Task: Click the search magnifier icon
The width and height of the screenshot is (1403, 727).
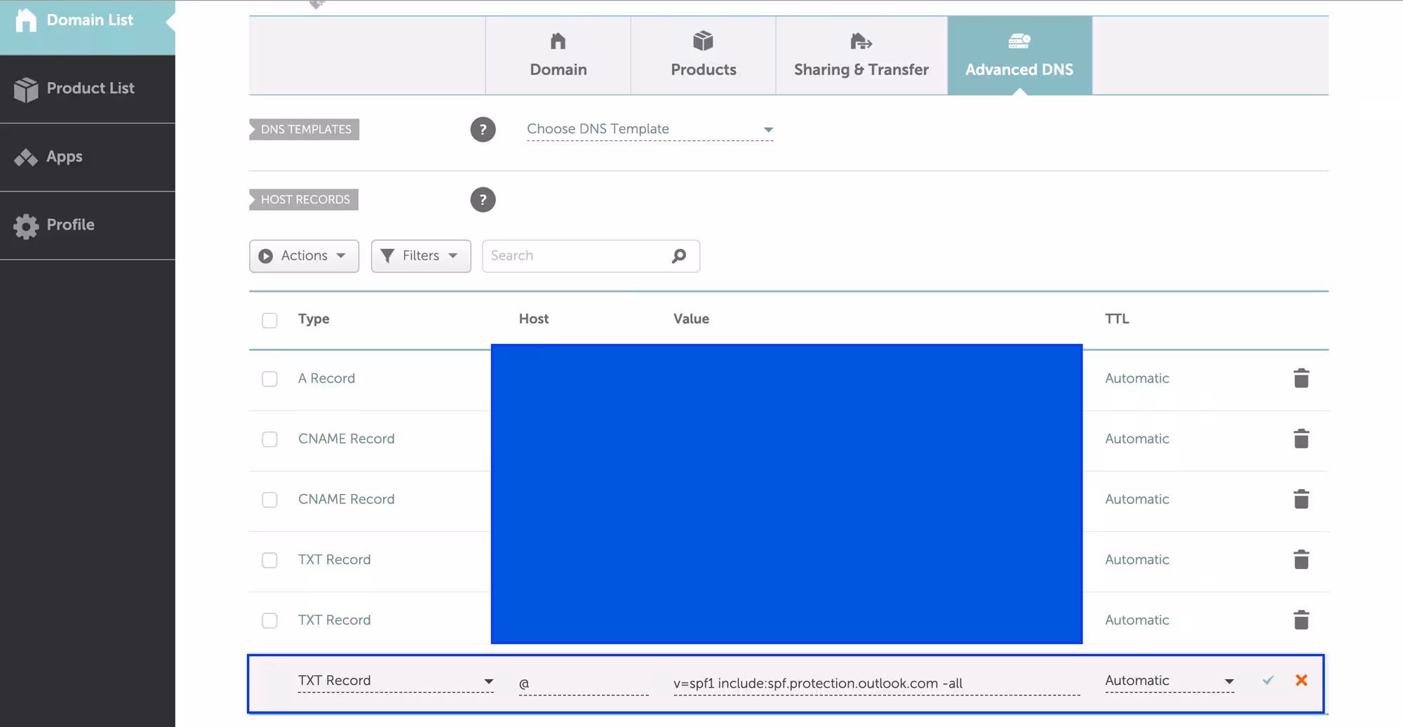Action: point(678,256)
